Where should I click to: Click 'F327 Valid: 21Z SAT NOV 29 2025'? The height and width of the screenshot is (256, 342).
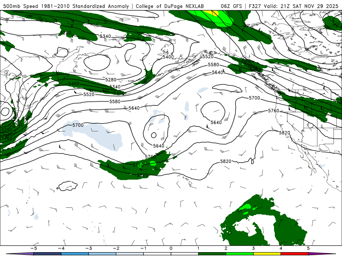pos(293,6)
